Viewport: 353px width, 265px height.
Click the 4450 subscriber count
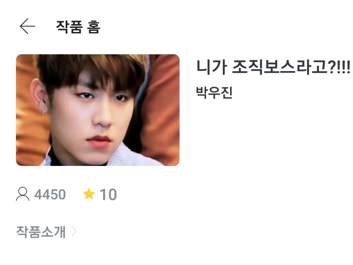[x=50, y=194]
